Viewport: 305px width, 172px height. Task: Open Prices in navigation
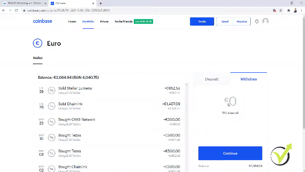104,21
